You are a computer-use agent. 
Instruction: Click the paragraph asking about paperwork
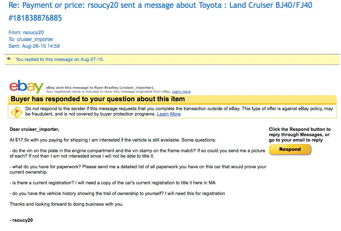coord(138,169)
